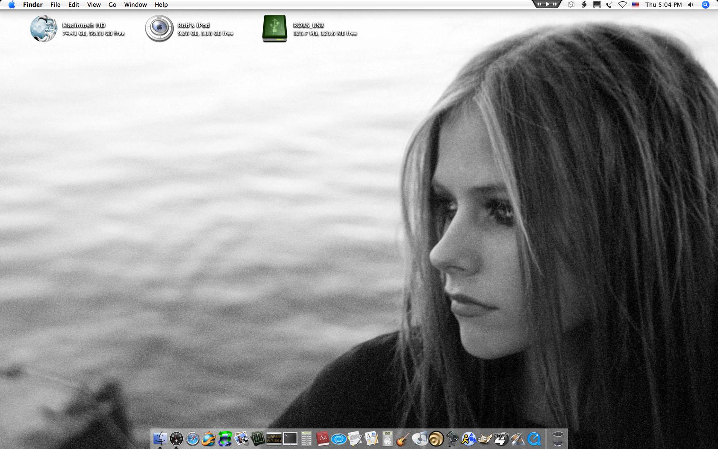Open the U.S. flag input menu
Screen dimensions: 718x449
coord(636,5)
